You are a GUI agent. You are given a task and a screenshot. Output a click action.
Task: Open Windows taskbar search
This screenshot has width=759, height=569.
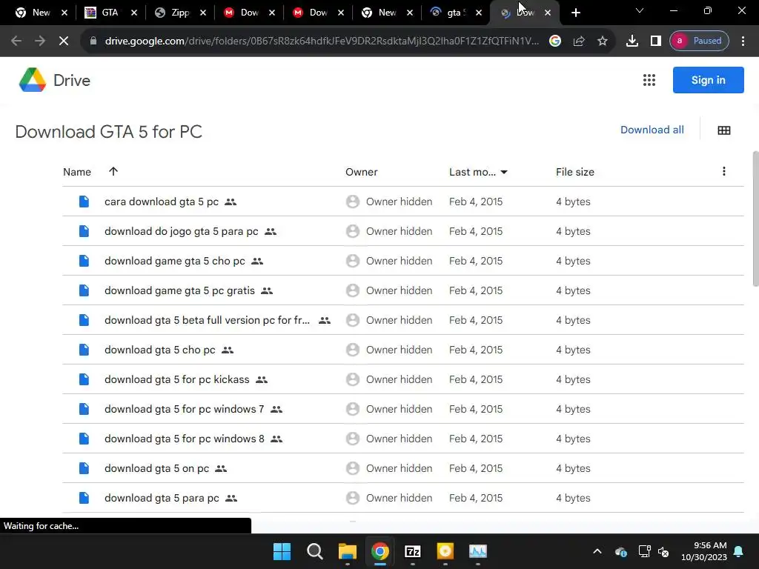(314, 551)
